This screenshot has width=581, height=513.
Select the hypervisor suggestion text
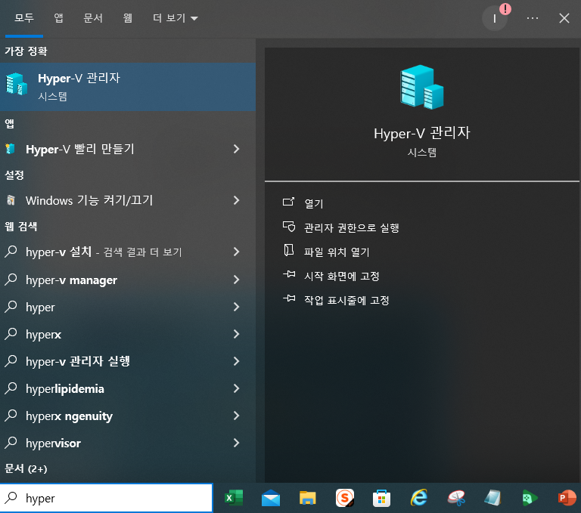coord(53,443)
